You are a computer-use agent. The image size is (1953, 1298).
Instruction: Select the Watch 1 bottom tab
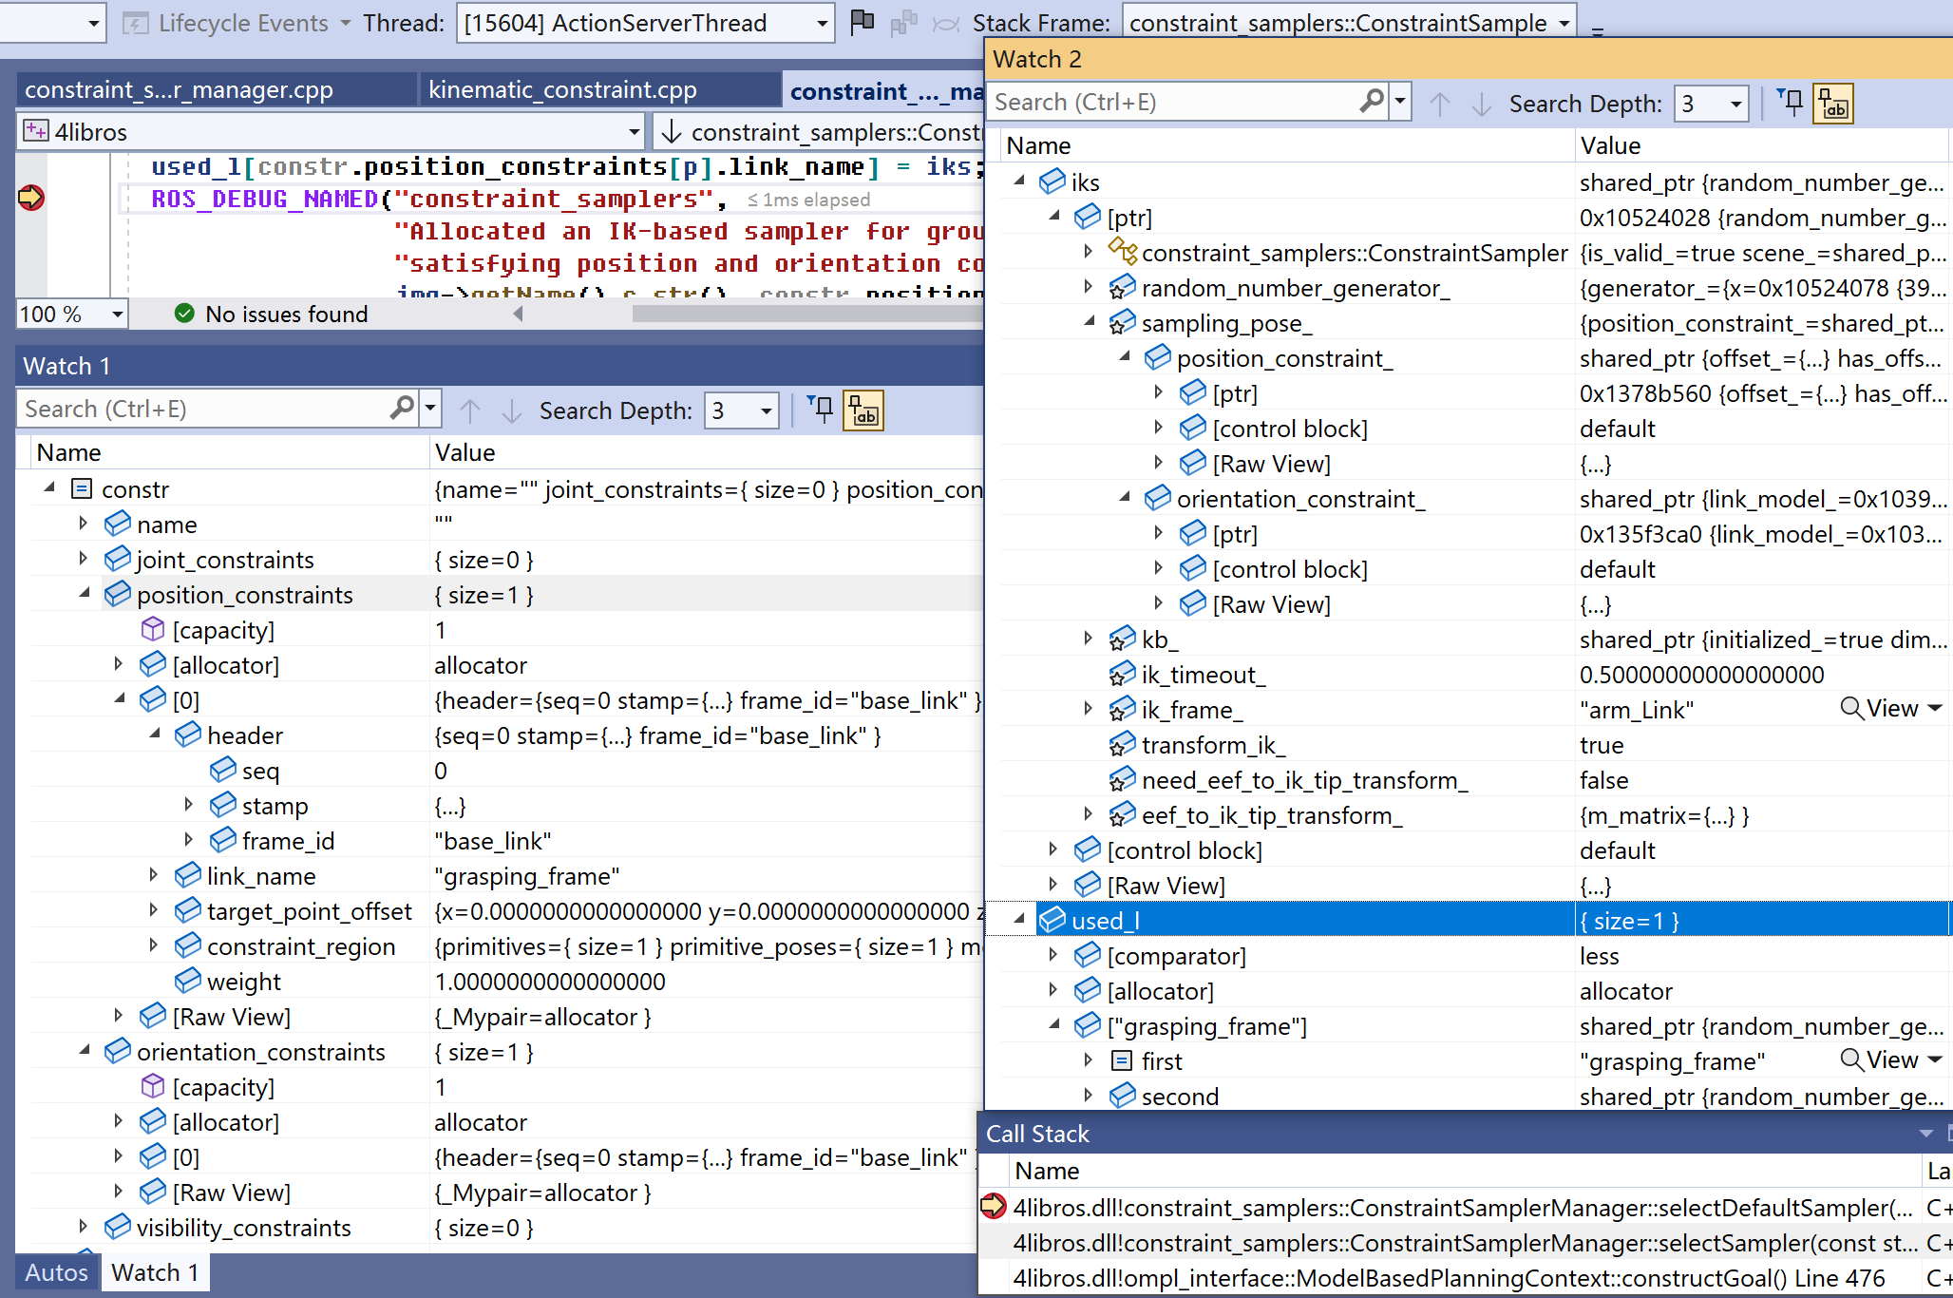(x=155, y=1272)
